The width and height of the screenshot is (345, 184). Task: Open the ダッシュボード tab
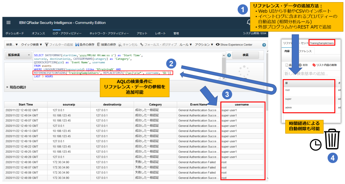(x=15, y=33)
